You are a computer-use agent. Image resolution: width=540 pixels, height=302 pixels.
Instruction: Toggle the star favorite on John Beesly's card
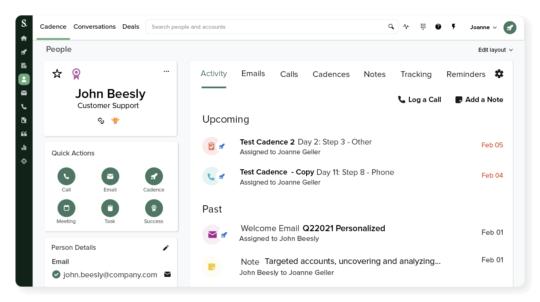click(57, 74)
